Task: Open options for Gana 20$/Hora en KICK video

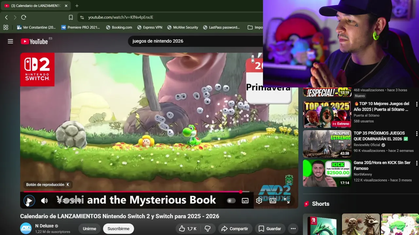Action: tap(416, 163)
